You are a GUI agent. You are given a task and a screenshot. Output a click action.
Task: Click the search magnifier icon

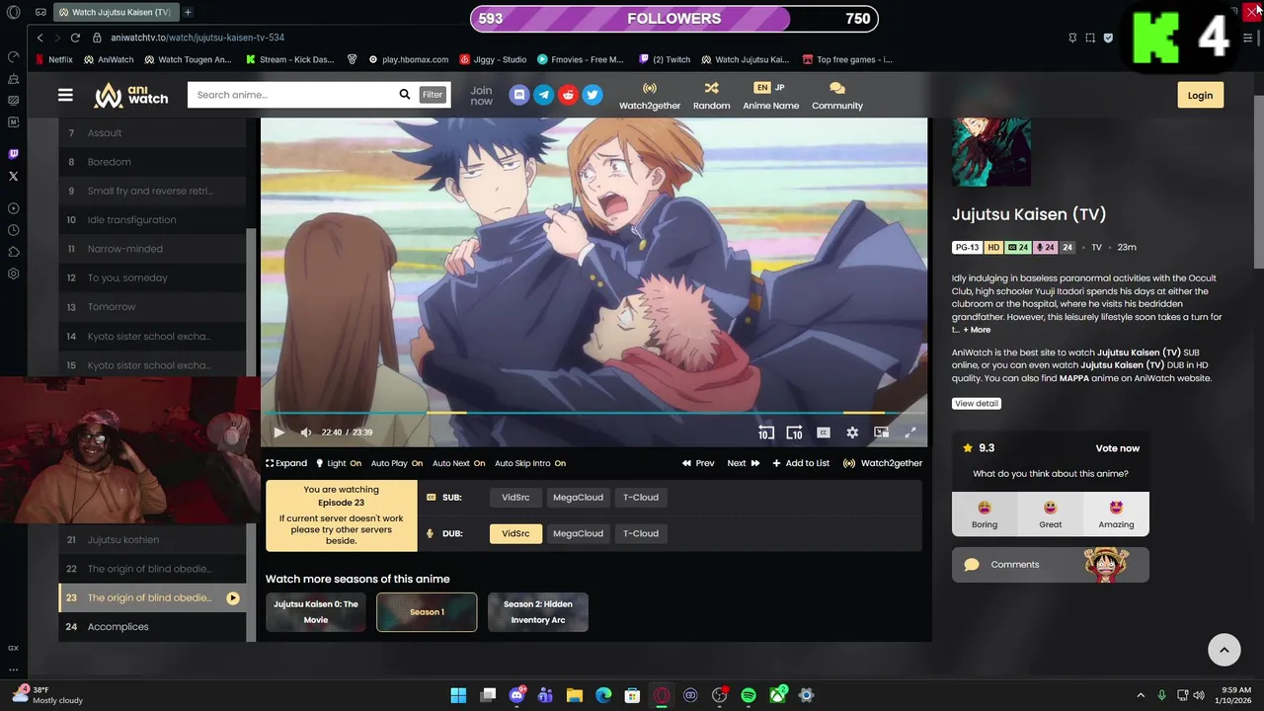(x=405, y=95)
